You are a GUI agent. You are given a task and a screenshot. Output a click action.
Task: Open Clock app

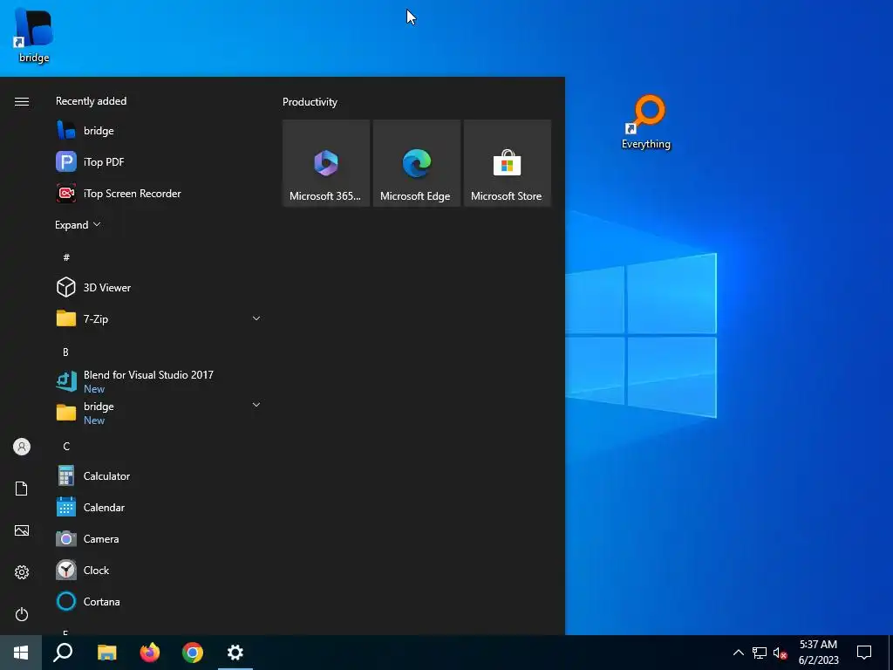point(159,570)
